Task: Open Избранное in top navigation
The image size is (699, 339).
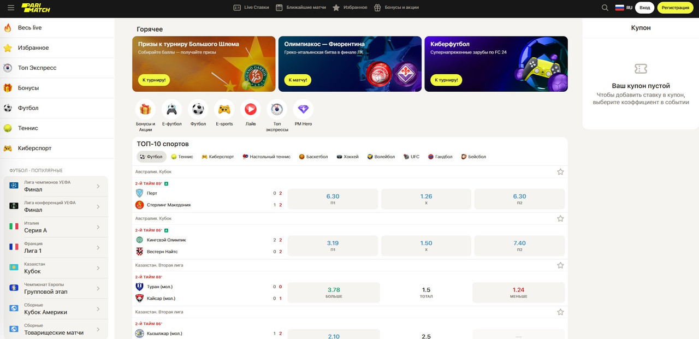Action: click(x=350, y=8)
